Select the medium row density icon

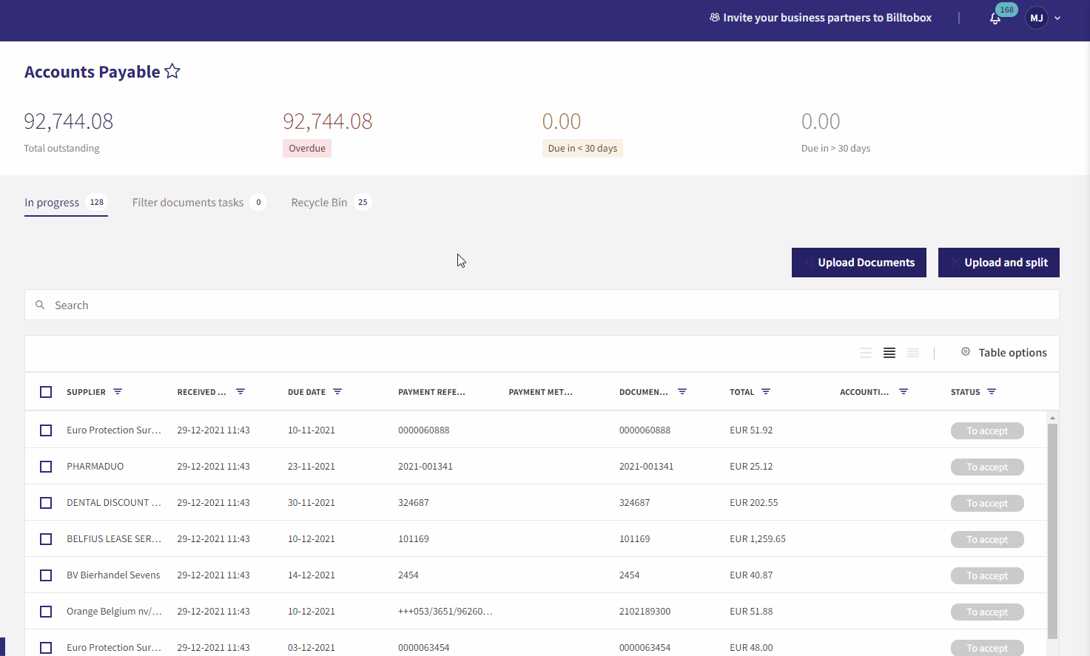pyautogui.click(x=889, y=353)
